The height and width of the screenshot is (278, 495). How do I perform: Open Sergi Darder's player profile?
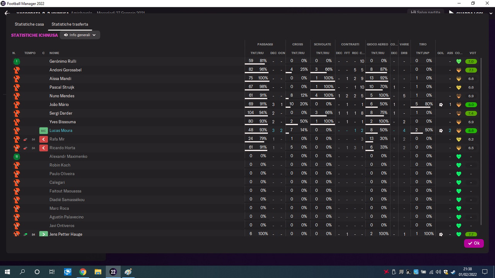coord(61,113)
